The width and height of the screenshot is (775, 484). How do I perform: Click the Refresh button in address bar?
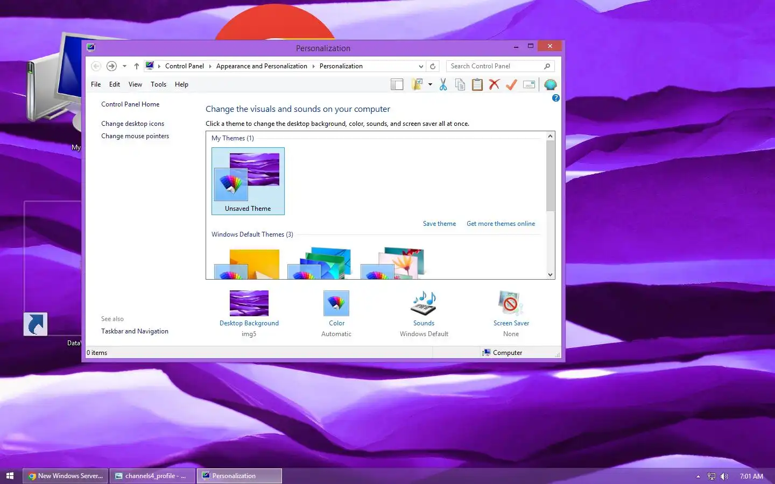(433, 66)
